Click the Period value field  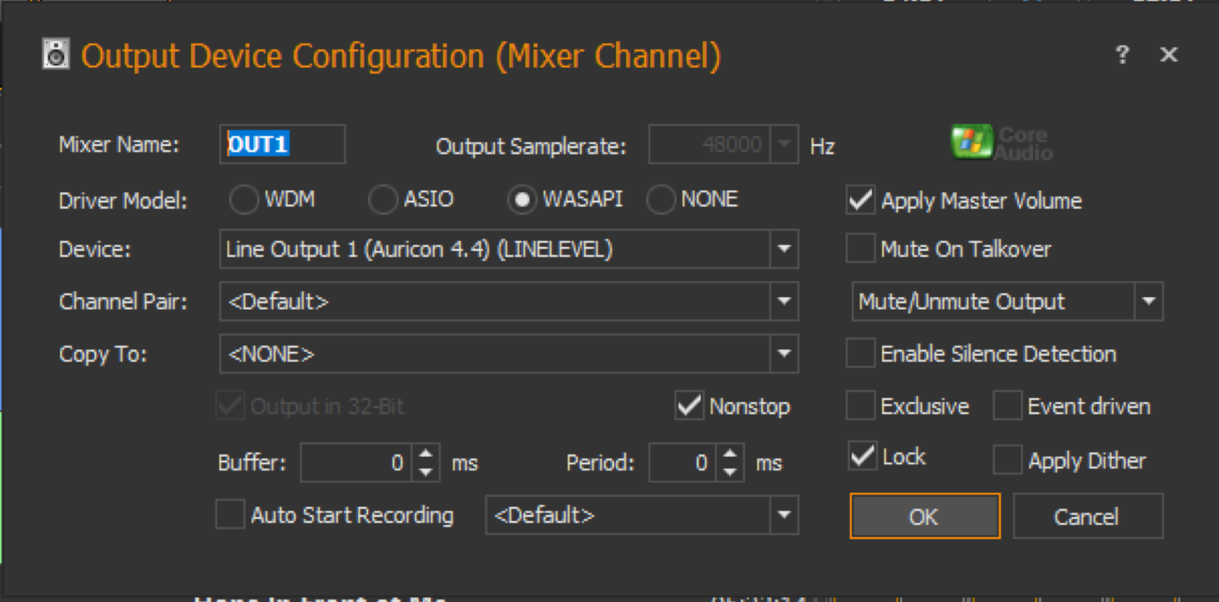coord(682,462)
